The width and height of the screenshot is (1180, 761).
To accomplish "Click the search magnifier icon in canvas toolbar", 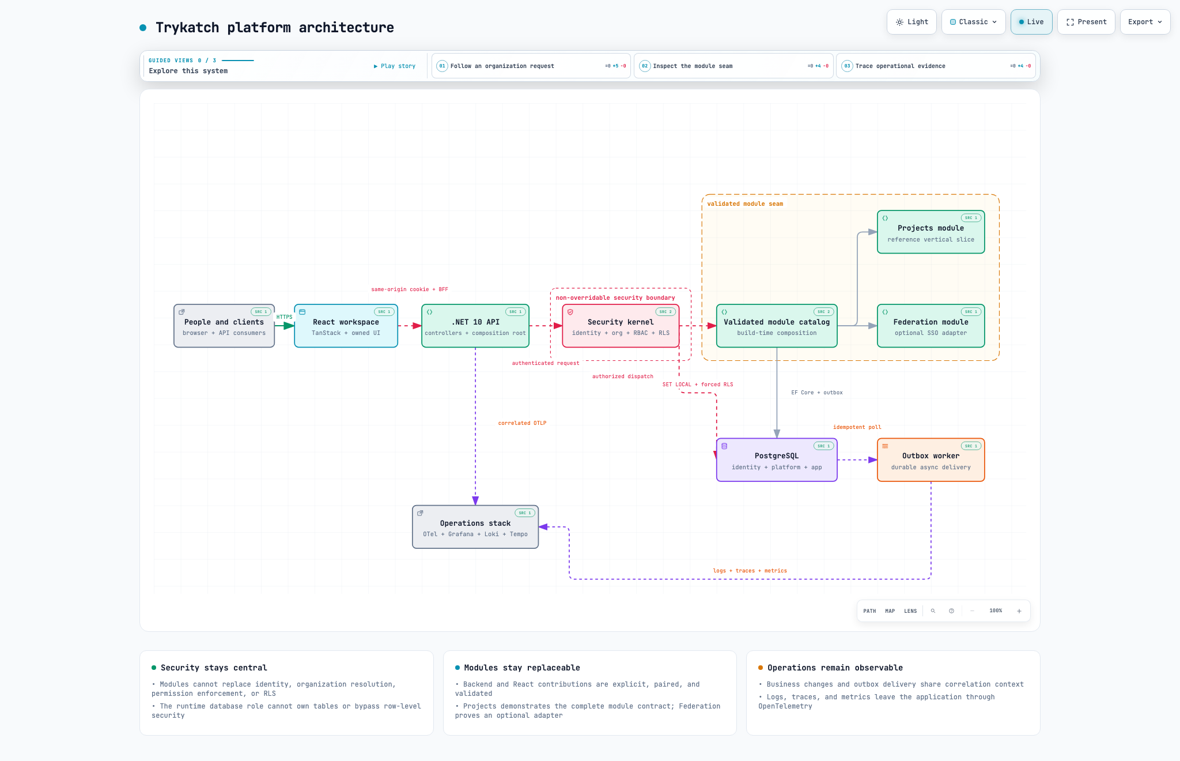I will tap(933, 611).
